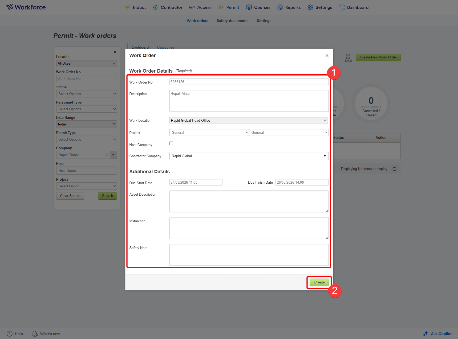Click into the Safety Note text area
The height and width of the screenshot is (339, 458).
pyautogui.click(x=249, y=254)
